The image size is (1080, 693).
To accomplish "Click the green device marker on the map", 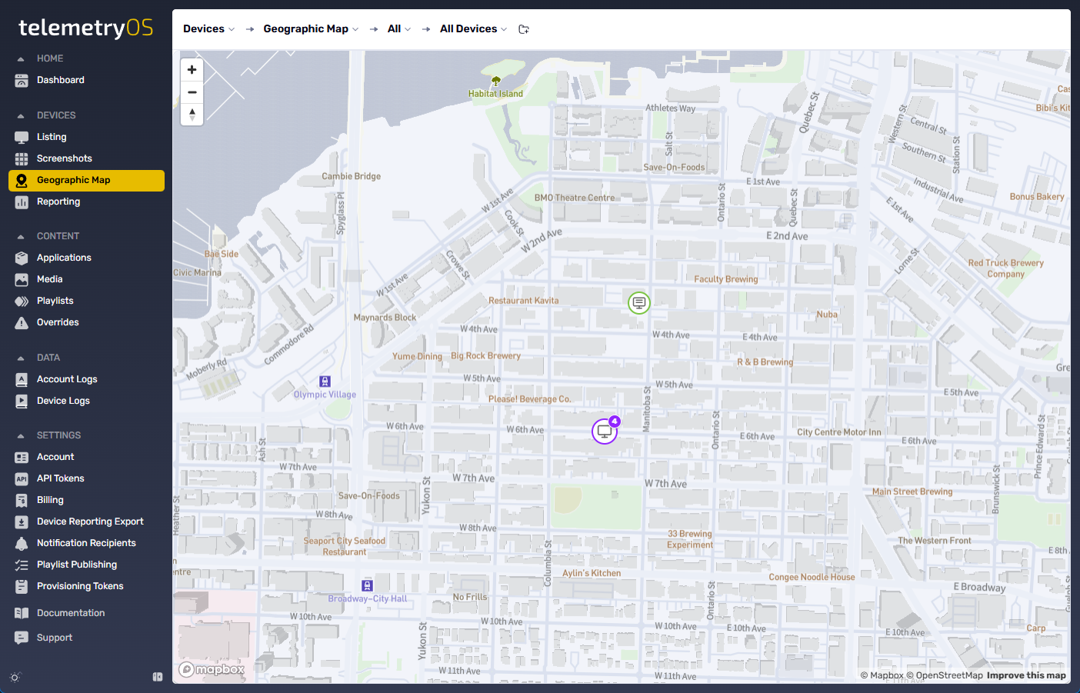I will point(639,303).
